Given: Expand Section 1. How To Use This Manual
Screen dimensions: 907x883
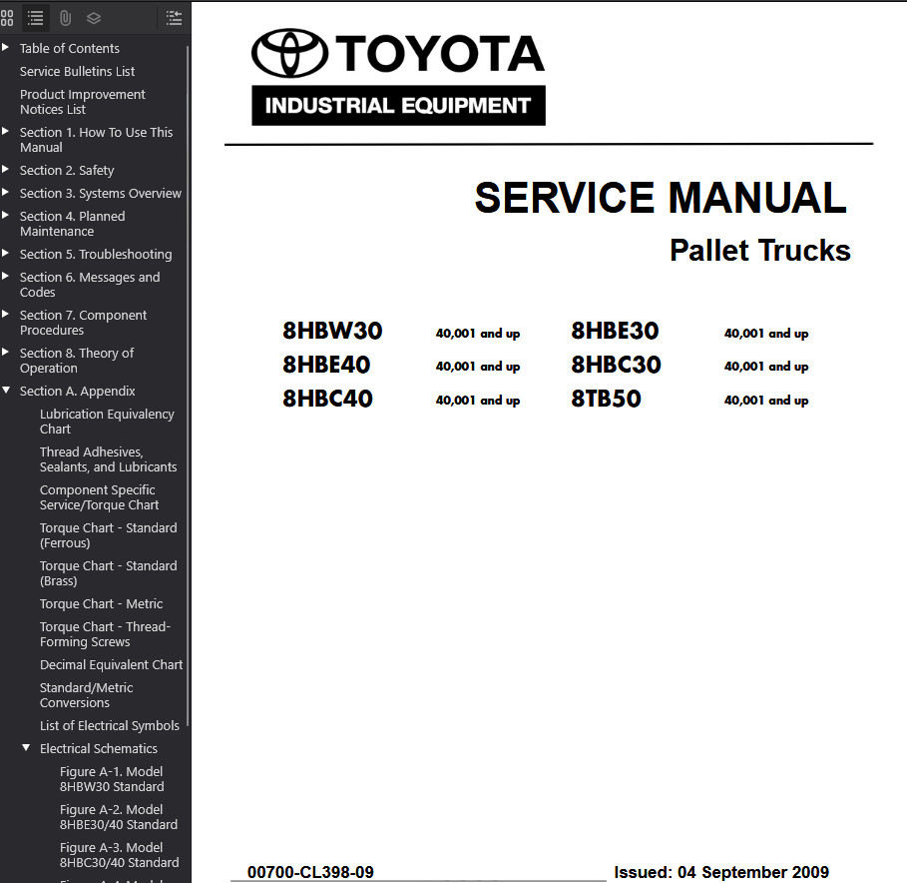Looking at the screenshot, I should pos(5,132).
